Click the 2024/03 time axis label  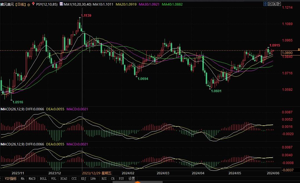coord(163,173)
